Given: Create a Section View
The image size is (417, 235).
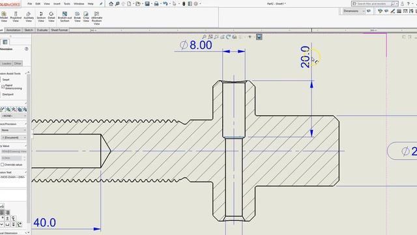Looking at the screenshot, I should coord(41,16).
